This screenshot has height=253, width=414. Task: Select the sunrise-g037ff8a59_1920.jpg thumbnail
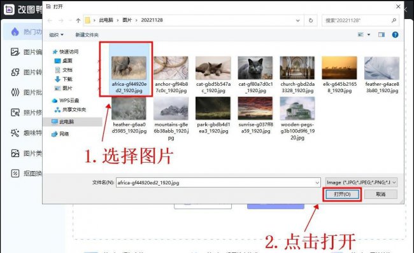[x=255, y=108]
